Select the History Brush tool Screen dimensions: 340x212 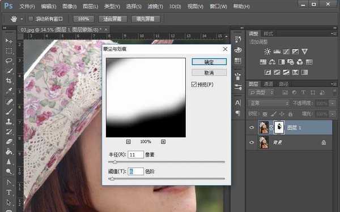coord(9,131)
